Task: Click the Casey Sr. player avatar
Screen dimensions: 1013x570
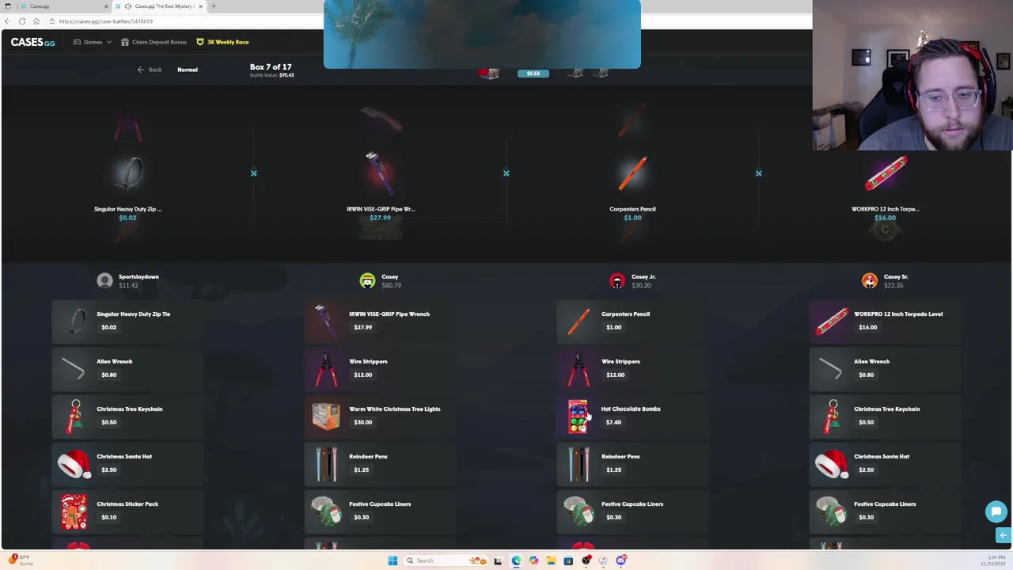Action: click(x=870, y=280)
